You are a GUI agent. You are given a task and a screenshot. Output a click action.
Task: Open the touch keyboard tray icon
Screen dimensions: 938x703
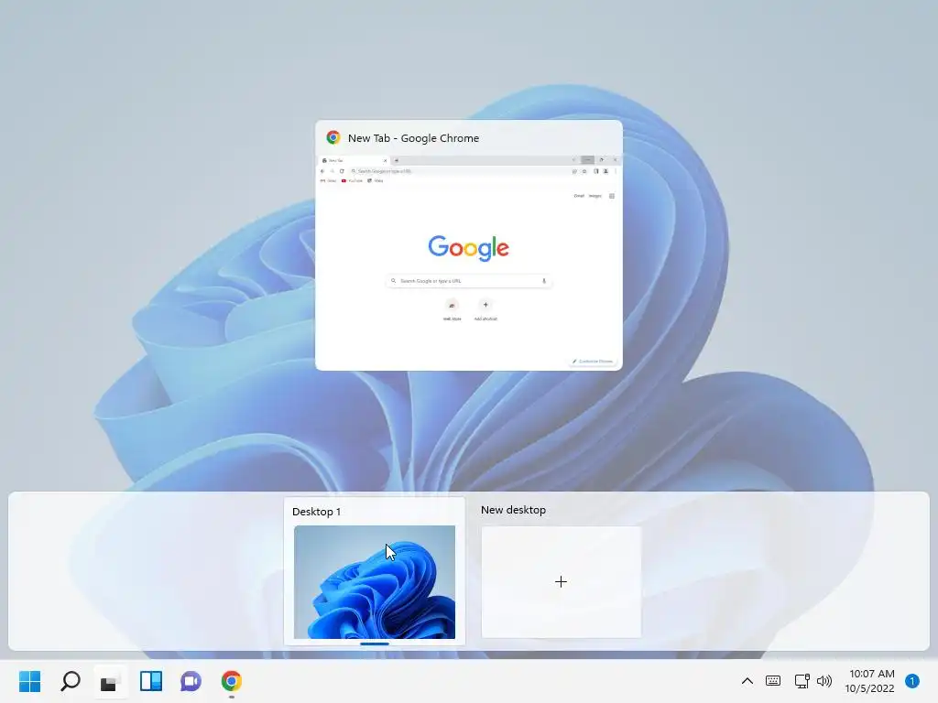point(773,681)
